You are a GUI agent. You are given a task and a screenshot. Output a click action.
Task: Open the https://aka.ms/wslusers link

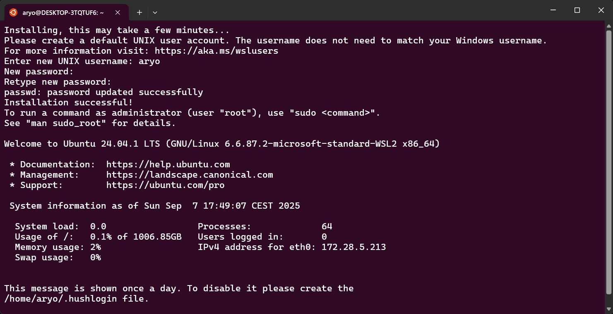(216, 51)
